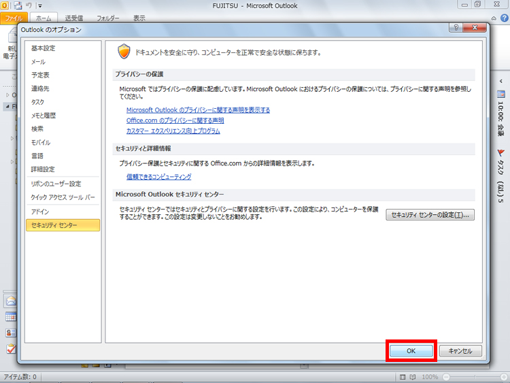Click the red flag task icon in To-Do Bar

pyautogui.click(x=500, y=152)
